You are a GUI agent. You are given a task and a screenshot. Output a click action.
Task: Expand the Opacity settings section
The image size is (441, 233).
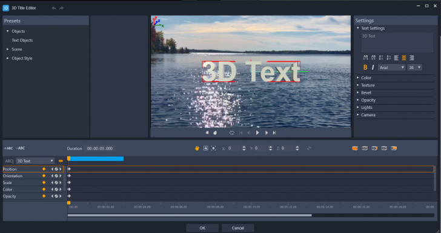coord(358,100)
